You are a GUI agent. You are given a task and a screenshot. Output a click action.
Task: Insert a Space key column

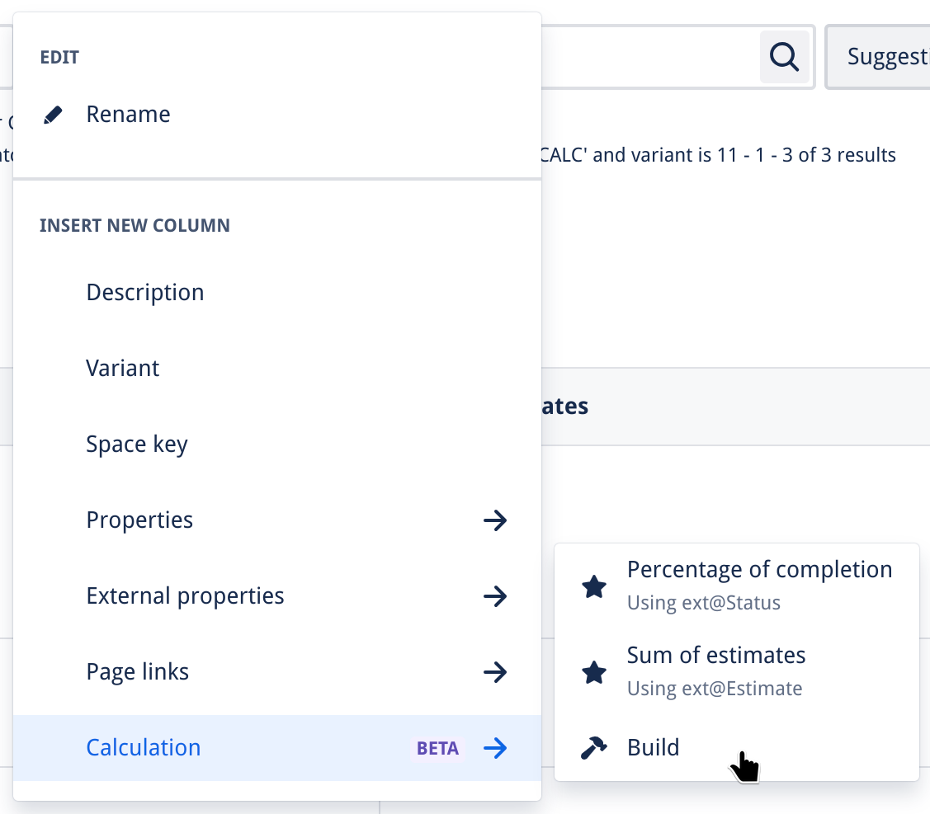coord(137,445)
